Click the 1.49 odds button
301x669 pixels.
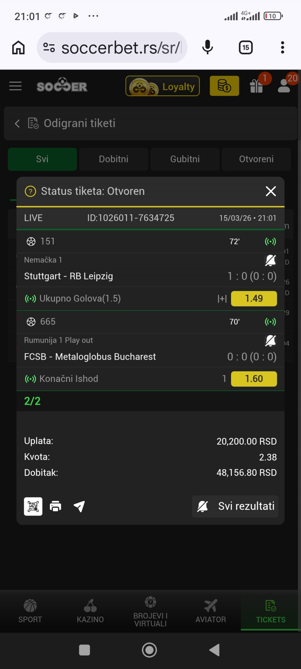pyautogui.click(x=254, y=298)
